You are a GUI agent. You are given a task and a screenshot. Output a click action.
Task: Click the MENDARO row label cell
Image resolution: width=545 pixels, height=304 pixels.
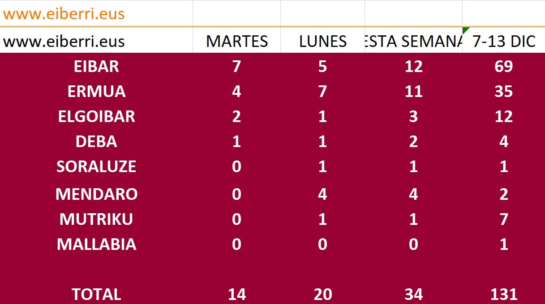click(x=96, y=194)
